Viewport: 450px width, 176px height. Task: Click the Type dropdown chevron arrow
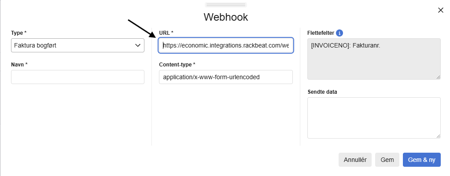(x=137, y=45)
